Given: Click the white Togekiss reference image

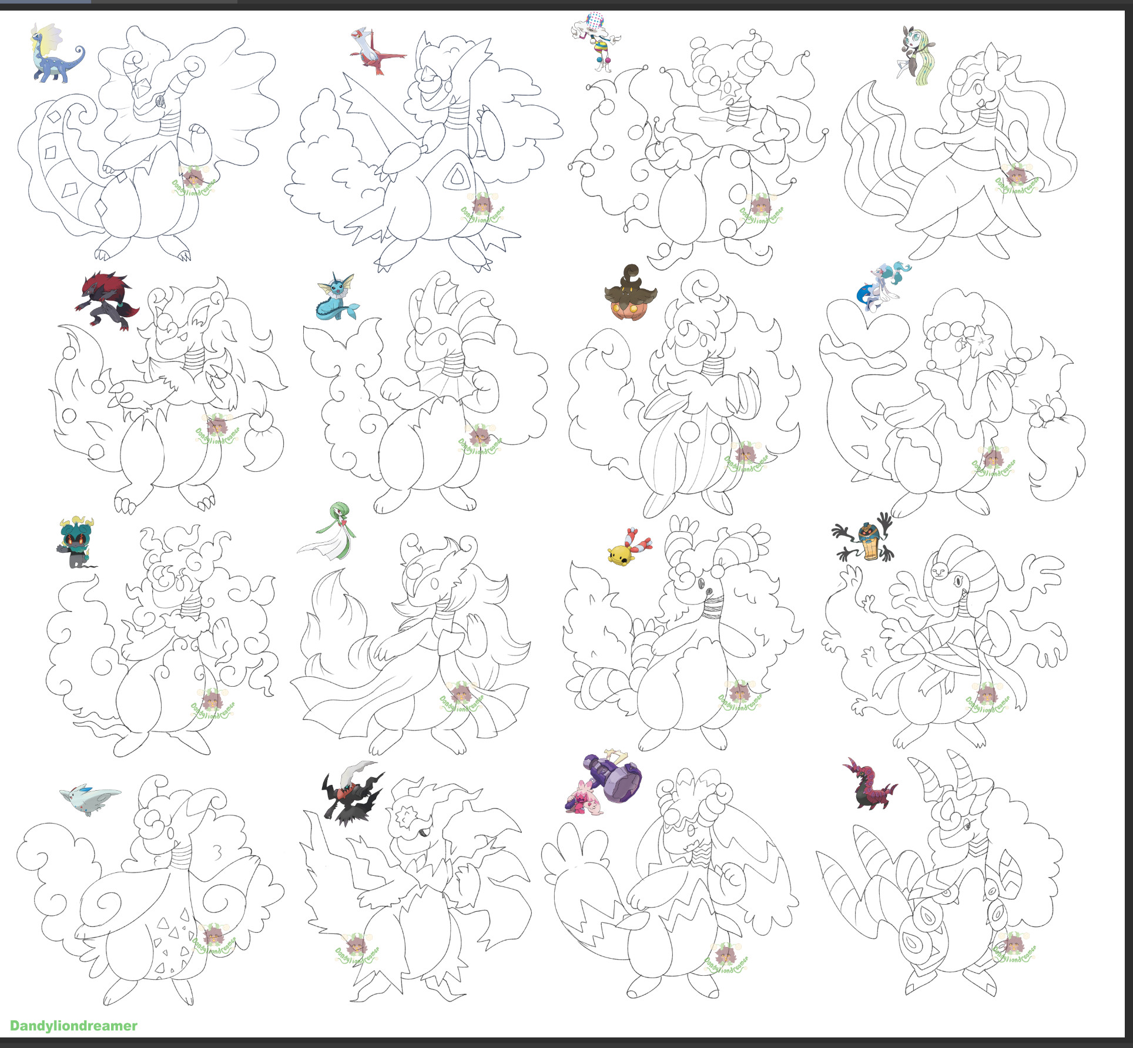Looking at the screenshot, I should point(90,800).
